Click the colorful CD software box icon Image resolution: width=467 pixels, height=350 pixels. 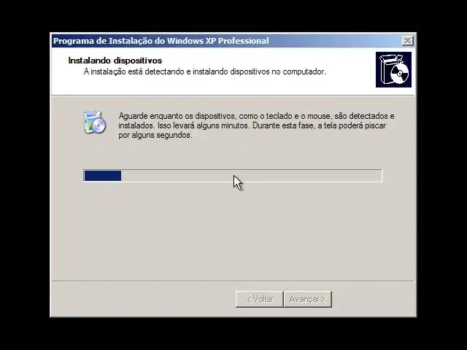tap(94, 122)
